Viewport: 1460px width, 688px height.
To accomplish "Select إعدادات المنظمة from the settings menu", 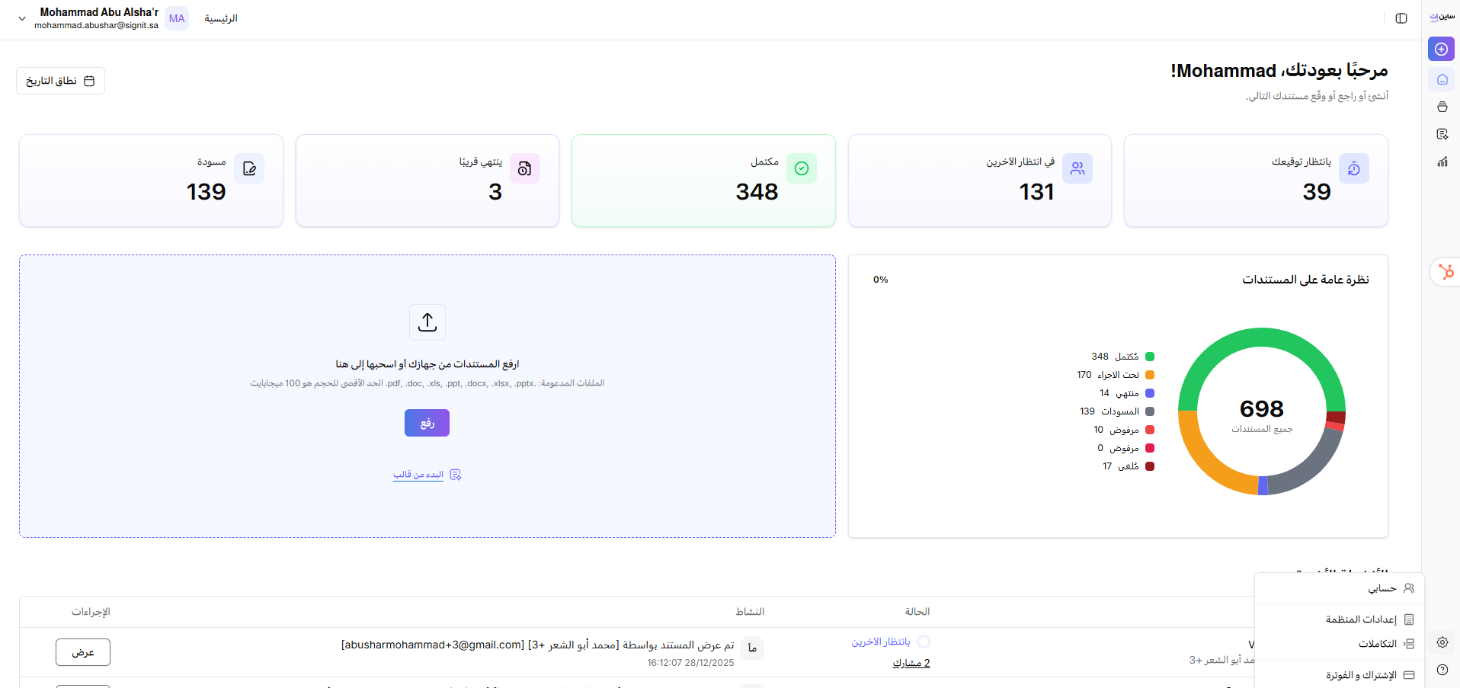I will tap(1361, 619).
